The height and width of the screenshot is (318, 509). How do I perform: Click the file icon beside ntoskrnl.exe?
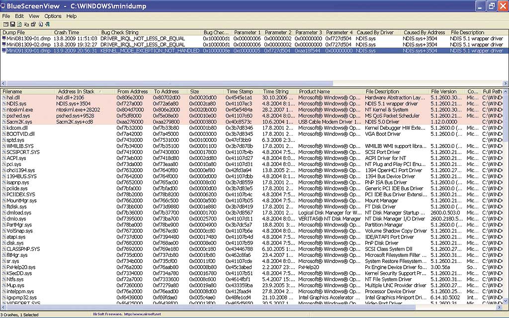click(4, 110)
